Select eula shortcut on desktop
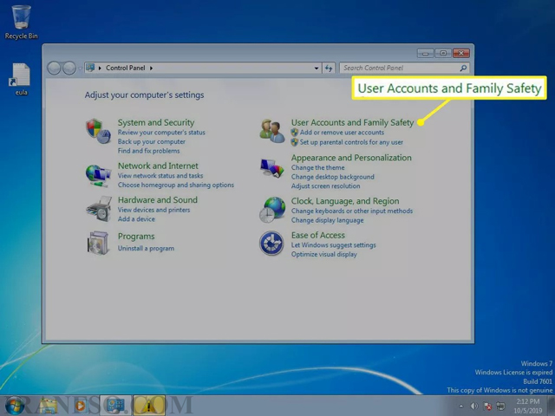555x416 pixels. pyautogui.click(x=21, y=79)
